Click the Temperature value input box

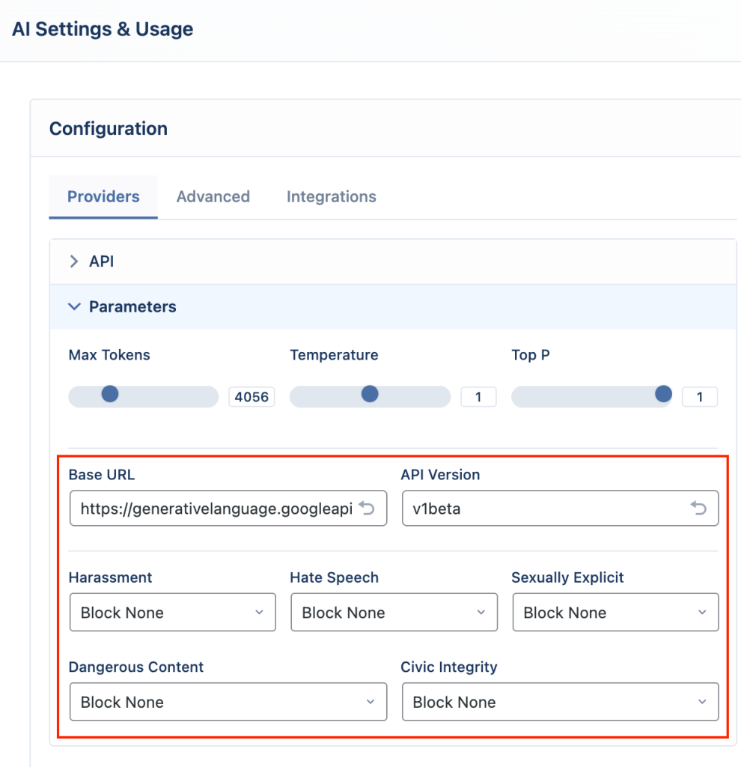click(478, 397)
